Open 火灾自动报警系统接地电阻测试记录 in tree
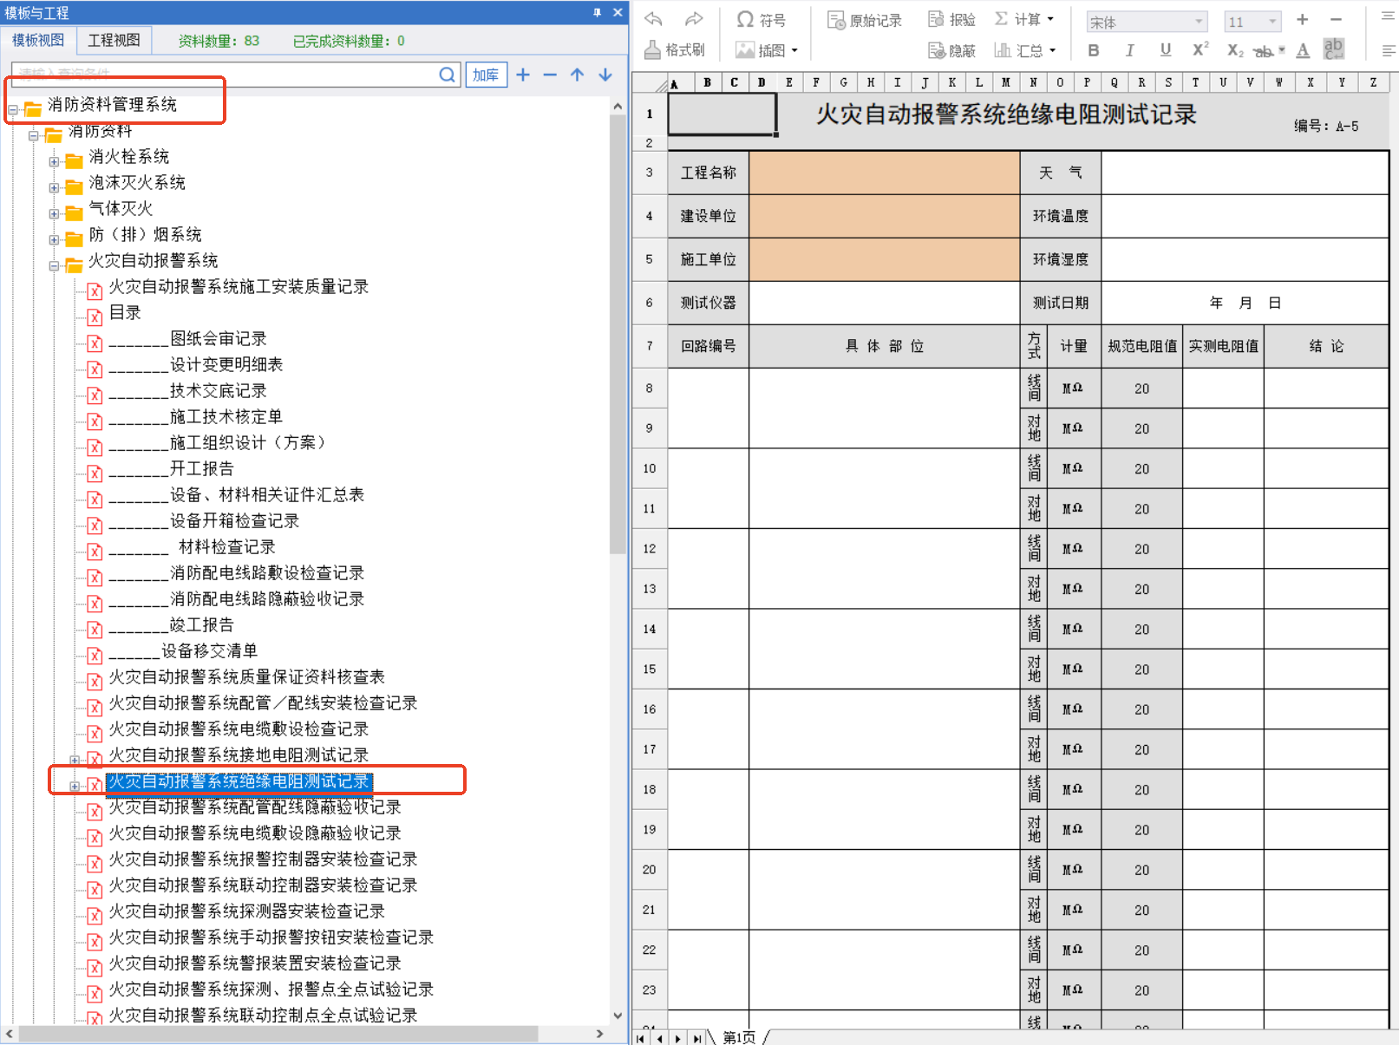Viewport: 1399px width, 1045px height. coord(239,755)
